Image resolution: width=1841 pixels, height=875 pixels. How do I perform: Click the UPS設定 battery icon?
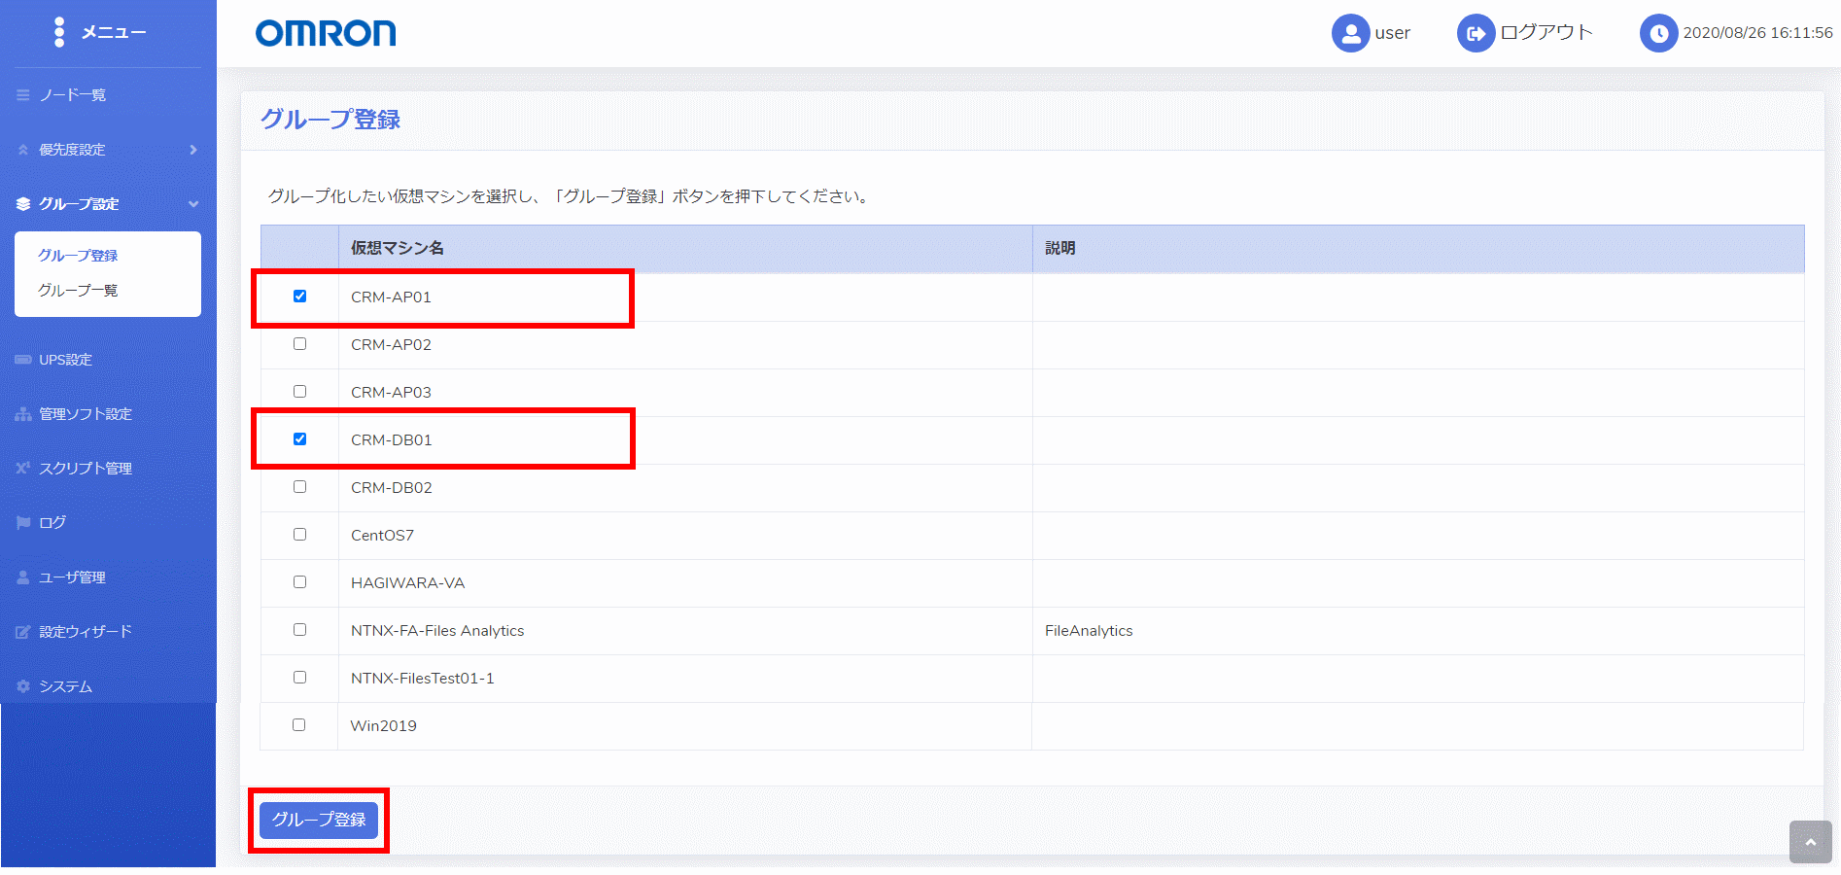pyautogui.click(x=23, y=360)
